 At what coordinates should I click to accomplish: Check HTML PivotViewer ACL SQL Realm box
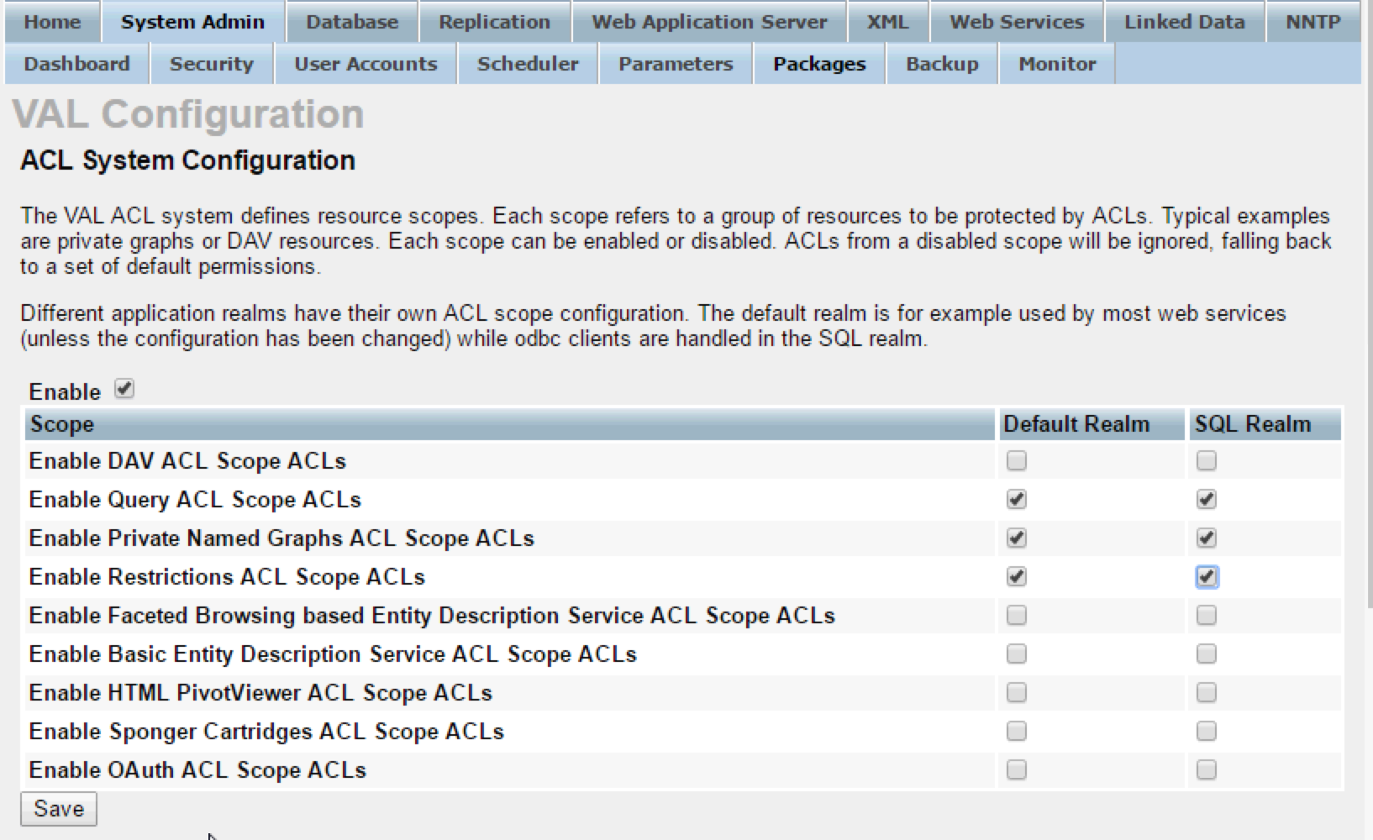coord(1206,692)
